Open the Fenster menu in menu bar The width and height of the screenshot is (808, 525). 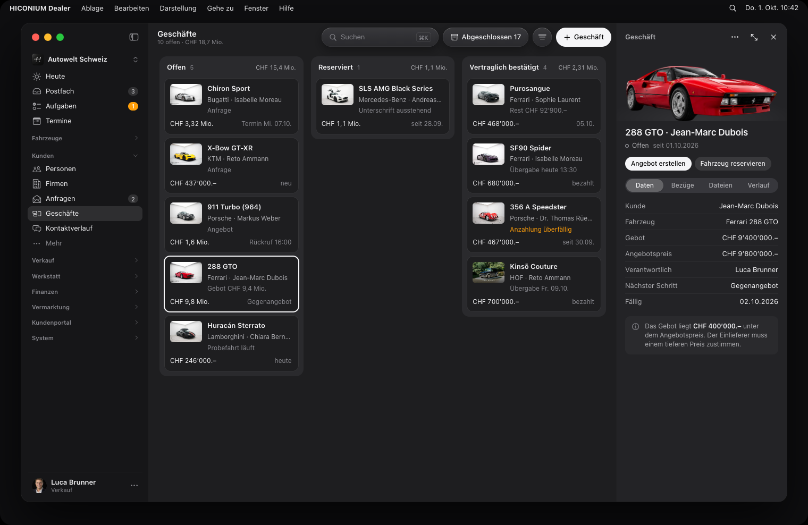256,8
